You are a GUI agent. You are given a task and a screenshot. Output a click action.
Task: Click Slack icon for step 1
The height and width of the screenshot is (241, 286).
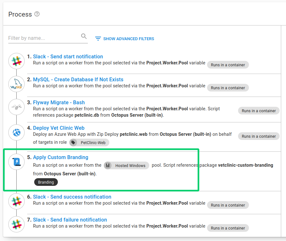(x=16, y=61)
